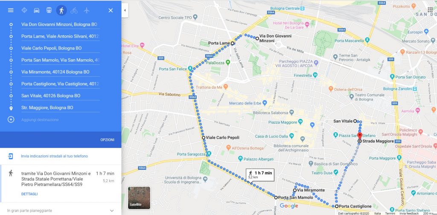Open the hamburger main menu
This screenshot has width=437, height=215.
tap(11, 10)
